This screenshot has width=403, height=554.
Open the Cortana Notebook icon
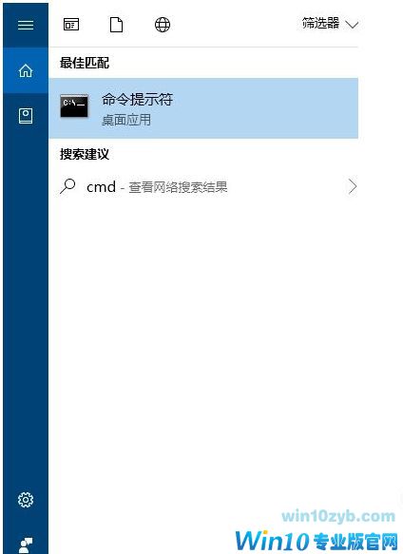(26, 116)
